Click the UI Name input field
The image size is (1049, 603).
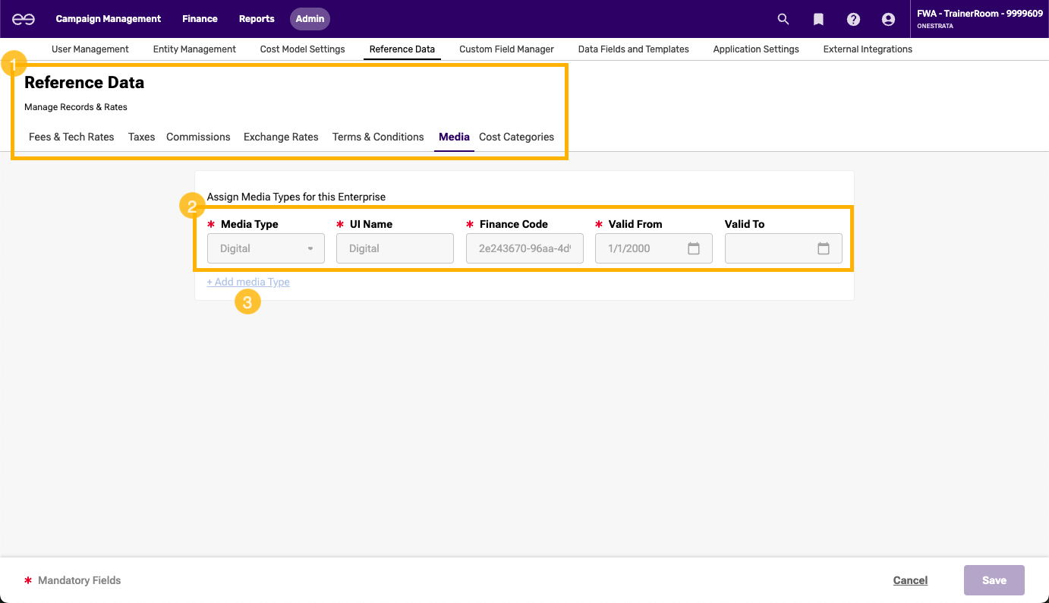click(395, 248)
